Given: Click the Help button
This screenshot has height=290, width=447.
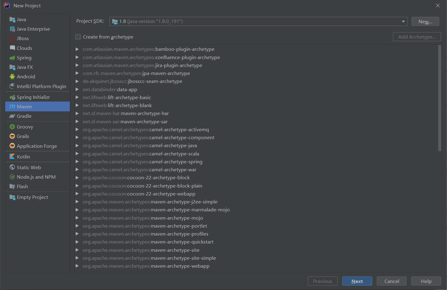Looking at the screenshot, I should [x=426, y=281].
